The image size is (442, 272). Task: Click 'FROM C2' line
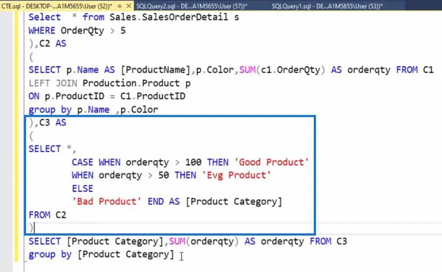click(x=48, y=215)
